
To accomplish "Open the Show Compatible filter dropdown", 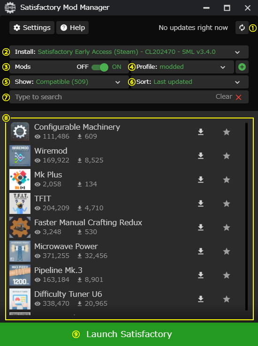I will tap(69, 82).
